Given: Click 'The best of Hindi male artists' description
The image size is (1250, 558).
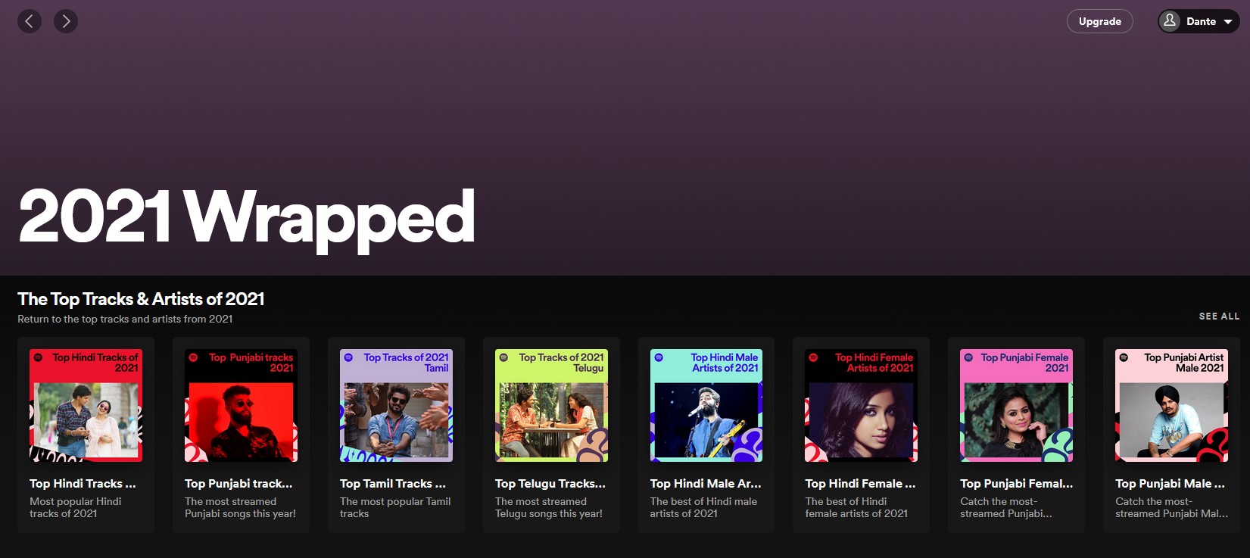Looking at the screenshot, I should (x=703, y=507).
